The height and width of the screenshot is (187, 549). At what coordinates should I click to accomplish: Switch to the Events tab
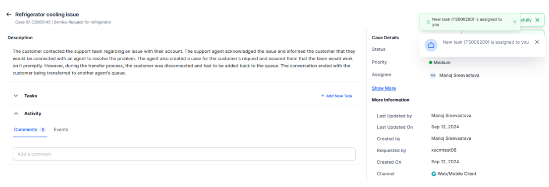pos(61,130)
